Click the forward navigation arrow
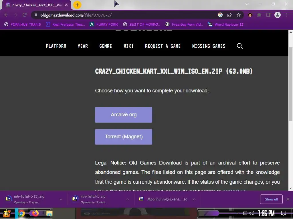The width and height of the screenshot is (293, 219). (15, 15)
